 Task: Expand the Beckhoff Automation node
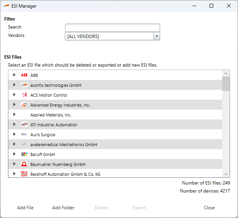pos(14,173)
